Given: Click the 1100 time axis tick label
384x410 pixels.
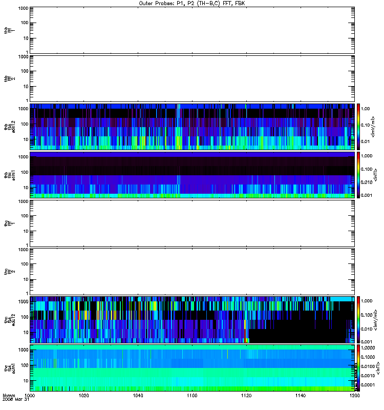Looking at the screenshot, I should [192, 396].
